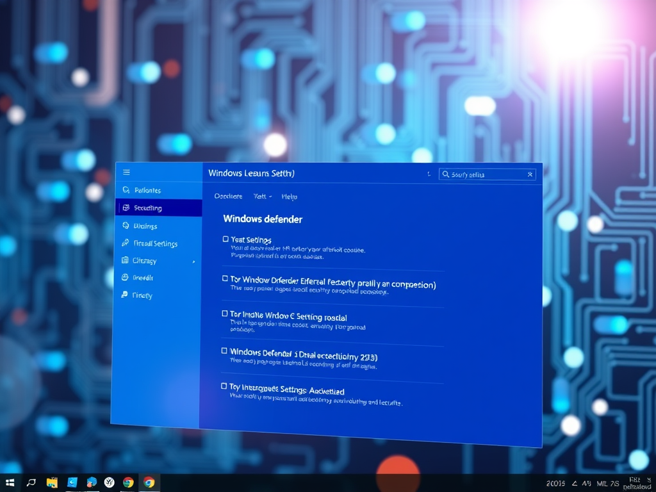Viewport: 656px width, 492px height.
Task: Open File Explorer from the taskbar
Action: coord(52,482)
